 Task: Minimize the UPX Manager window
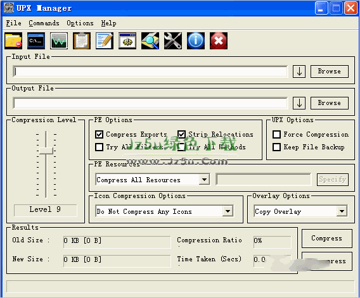pos(321,8)
